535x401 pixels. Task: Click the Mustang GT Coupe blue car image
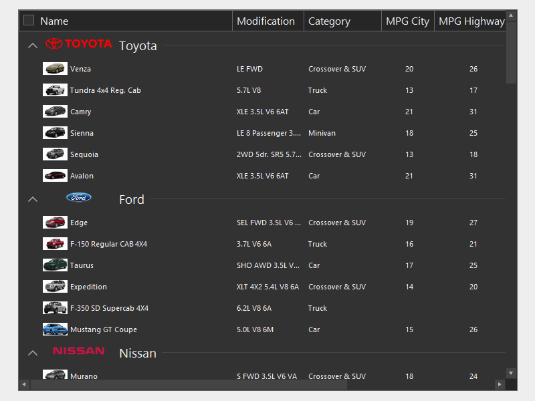pos(55,329)
